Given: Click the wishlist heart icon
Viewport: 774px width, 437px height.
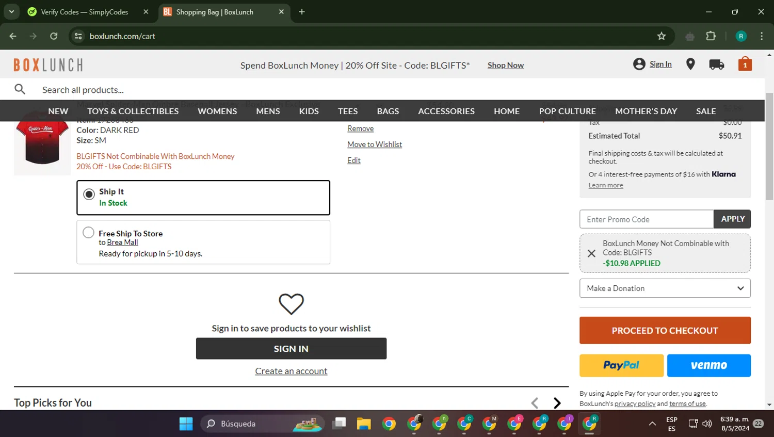Looking at the screenshot, I should point(291,304).
